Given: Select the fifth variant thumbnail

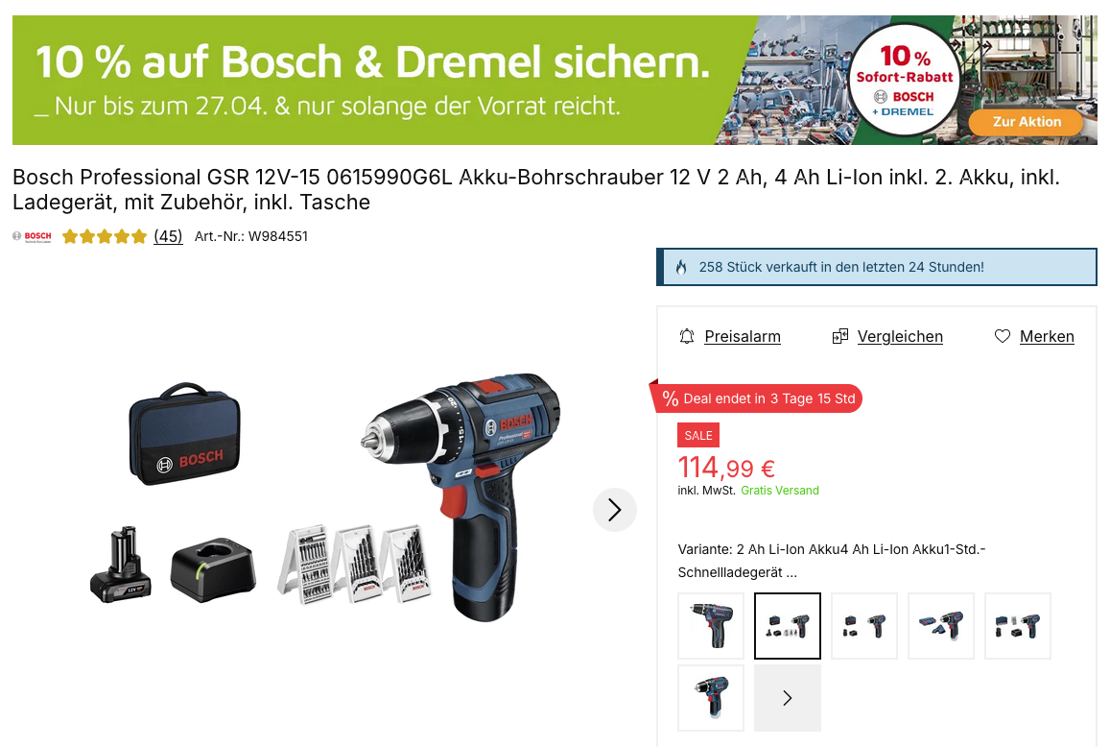Looking at the screenshot, I should [1017, 626].
